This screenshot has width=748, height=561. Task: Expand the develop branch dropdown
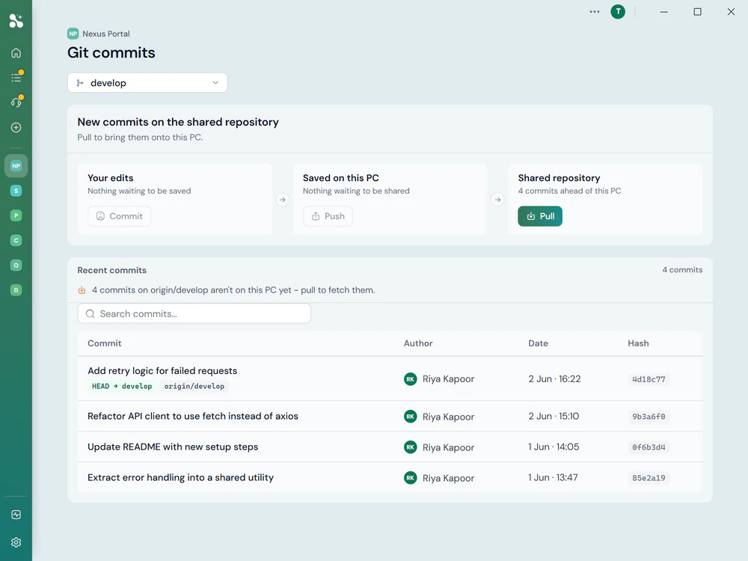pos(147,83)
